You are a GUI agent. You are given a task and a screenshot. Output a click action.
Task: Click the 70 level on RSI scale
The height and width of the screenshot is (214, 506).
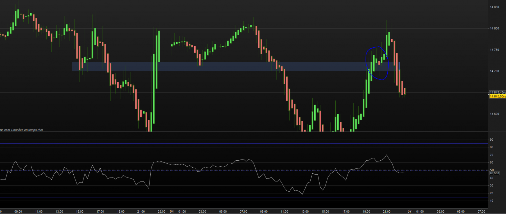(x=491, y=155)
